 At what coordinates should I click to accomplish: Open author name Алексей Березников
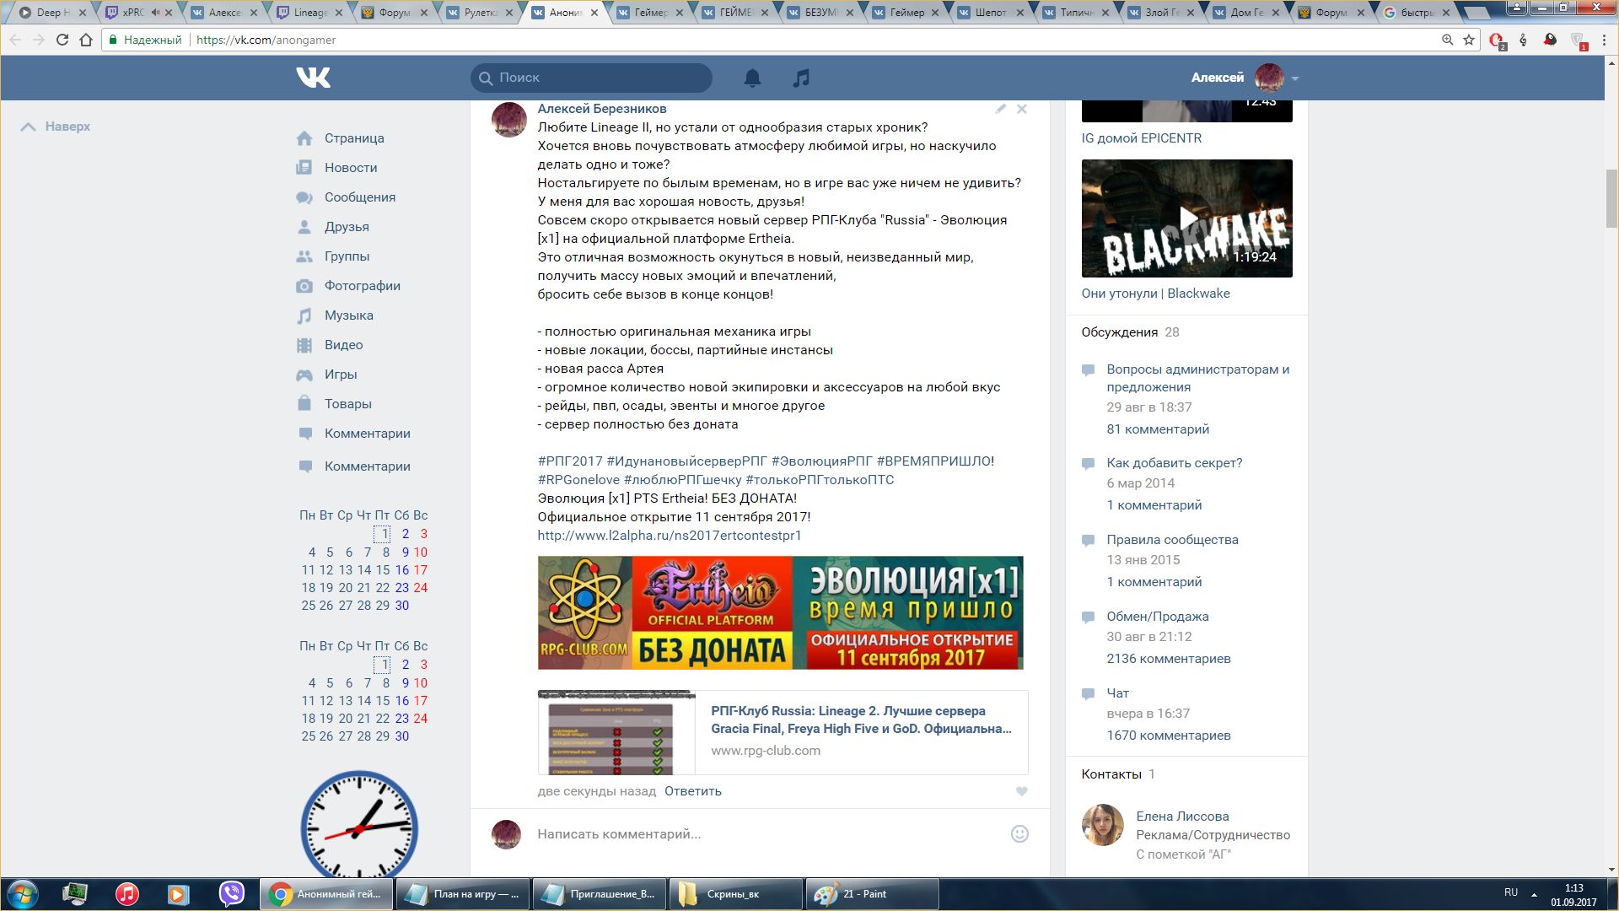[602, 109]
